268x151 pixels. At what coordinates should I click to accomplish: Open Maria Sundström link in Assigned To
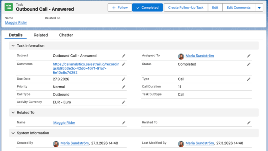(200, 56)
